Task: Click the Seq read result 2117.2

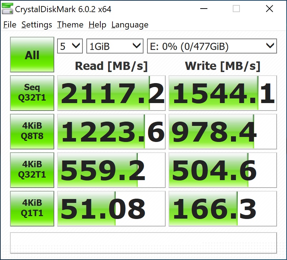Action: [x=111, y=93]
